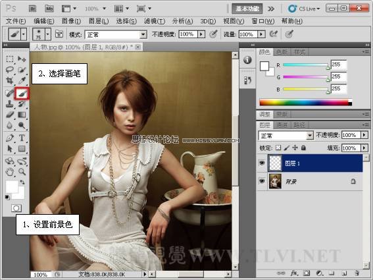The height and width of the screenshot is (280, 373).
Task: Click the foreground color swatch in toolbox
Action: click(12, 186)
